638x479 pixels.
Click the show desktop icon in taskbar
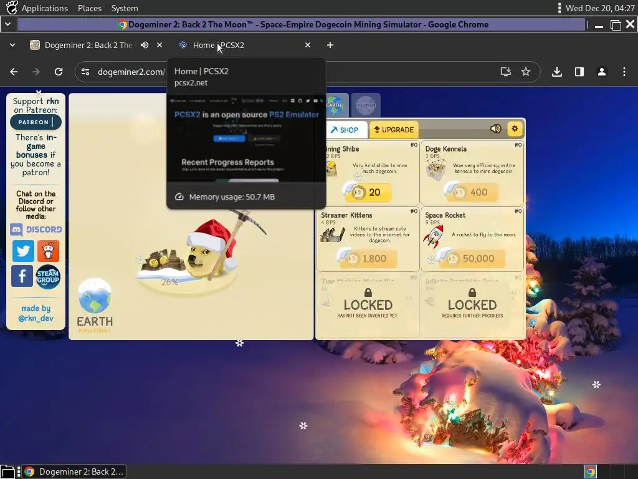[7, 472]
